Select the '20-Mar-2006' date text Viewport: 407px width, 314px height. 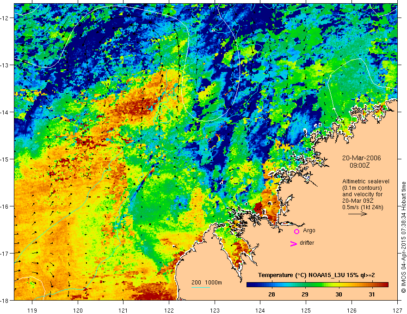coord(361,158)
